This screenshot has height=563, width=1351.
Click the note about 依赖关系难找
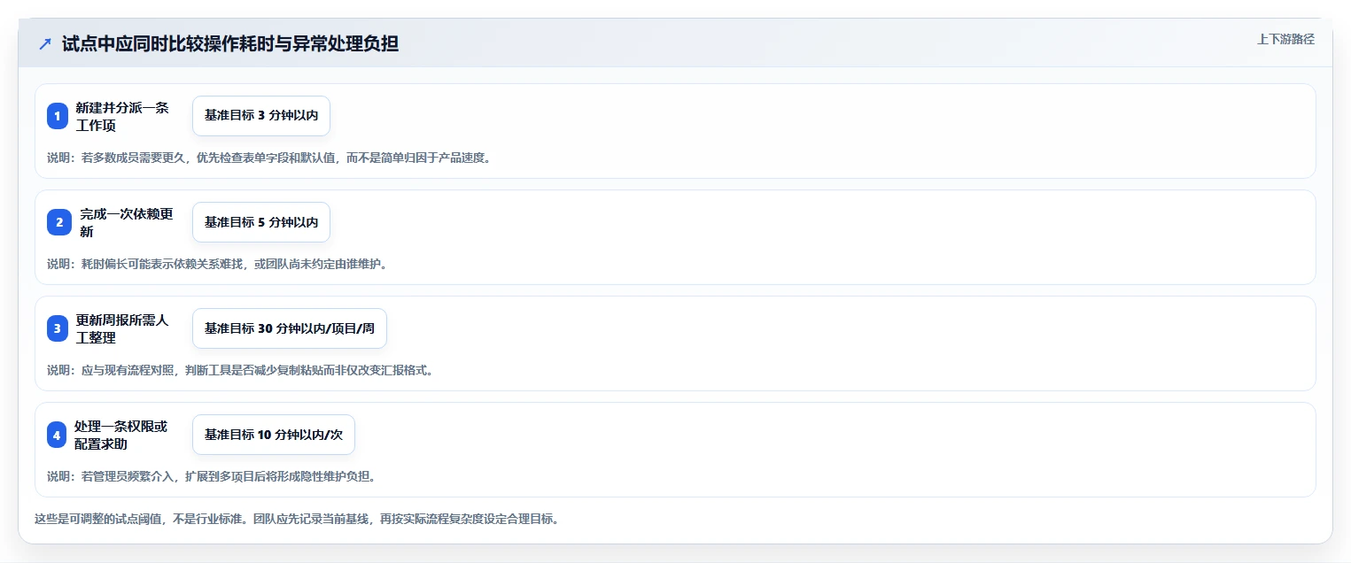click(x=217, y=264)
